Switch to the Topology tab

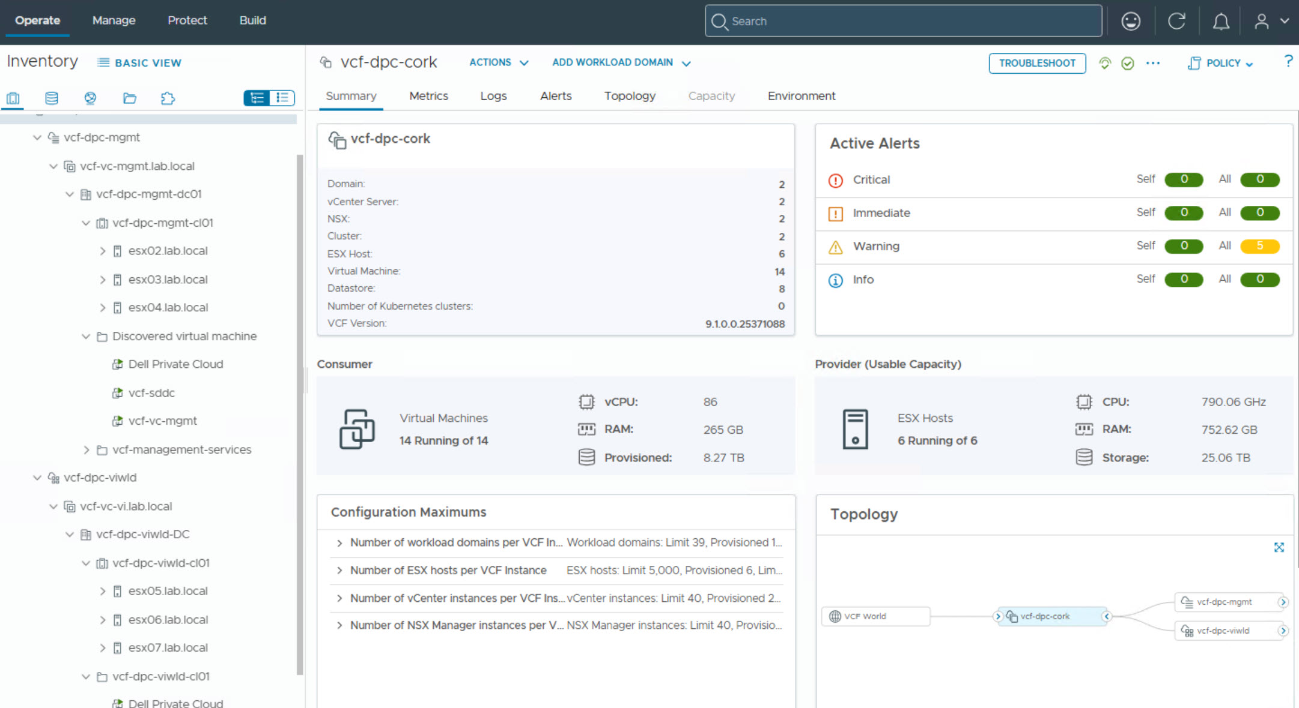tap(630, 96)
